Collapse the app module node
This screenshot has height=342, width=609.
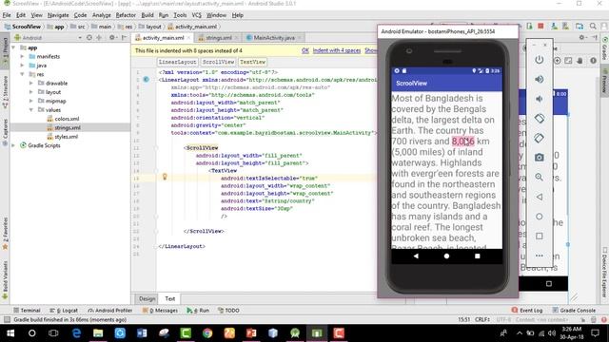coord(13,47)
